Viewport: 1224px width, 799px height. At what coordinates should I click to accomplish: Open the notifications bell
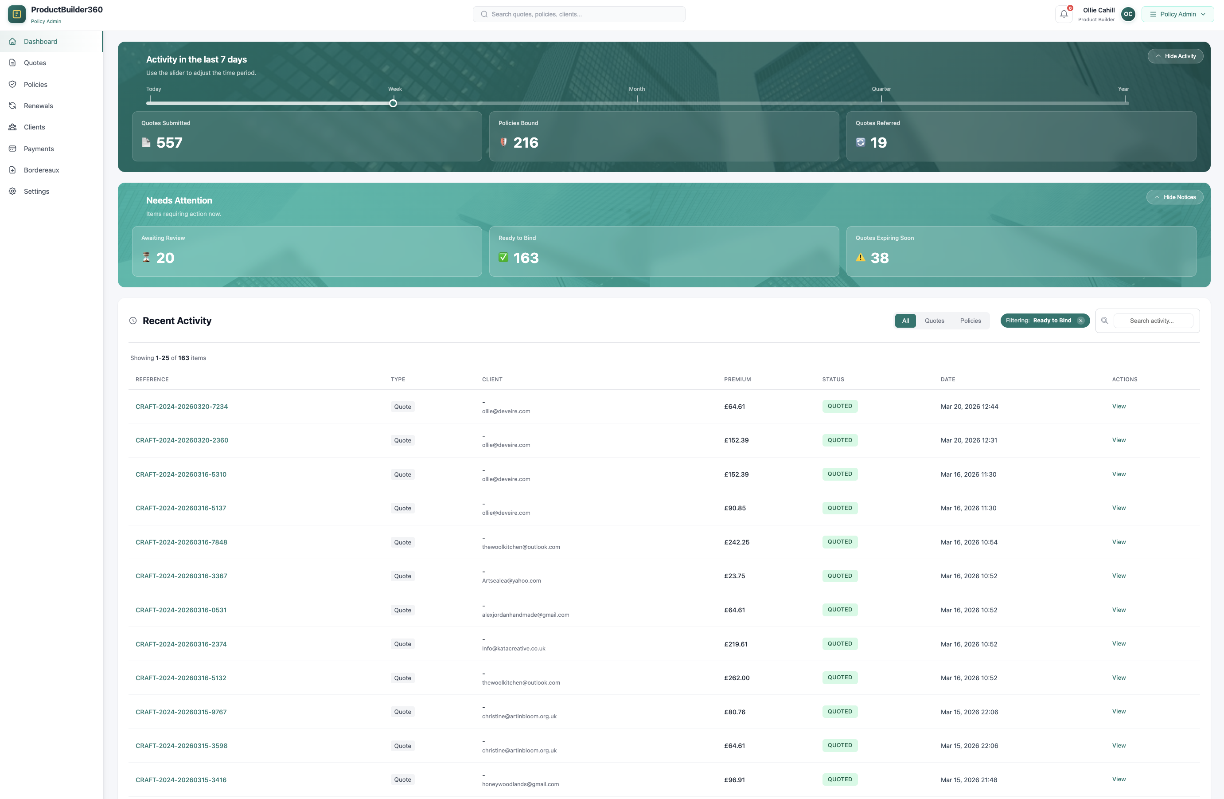pos(1064,14)
